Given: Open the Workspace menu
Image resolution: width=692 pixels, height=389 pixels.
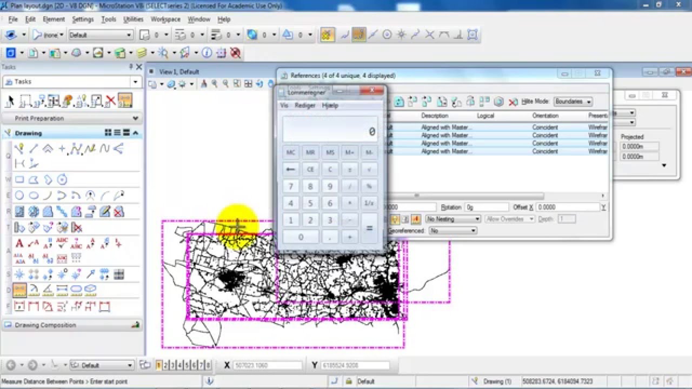Looking at the screenshot, I should (165, 19).
